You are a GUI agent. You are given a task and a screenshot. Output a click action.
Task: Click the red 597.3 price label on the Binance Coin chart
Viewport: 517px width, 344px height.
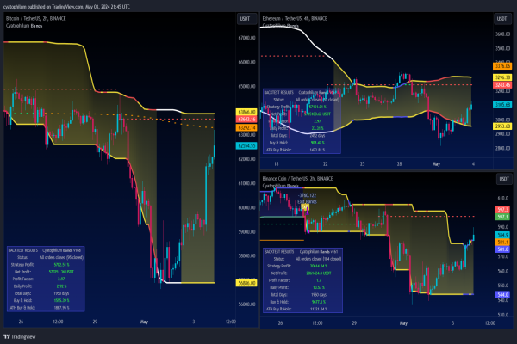502,209
